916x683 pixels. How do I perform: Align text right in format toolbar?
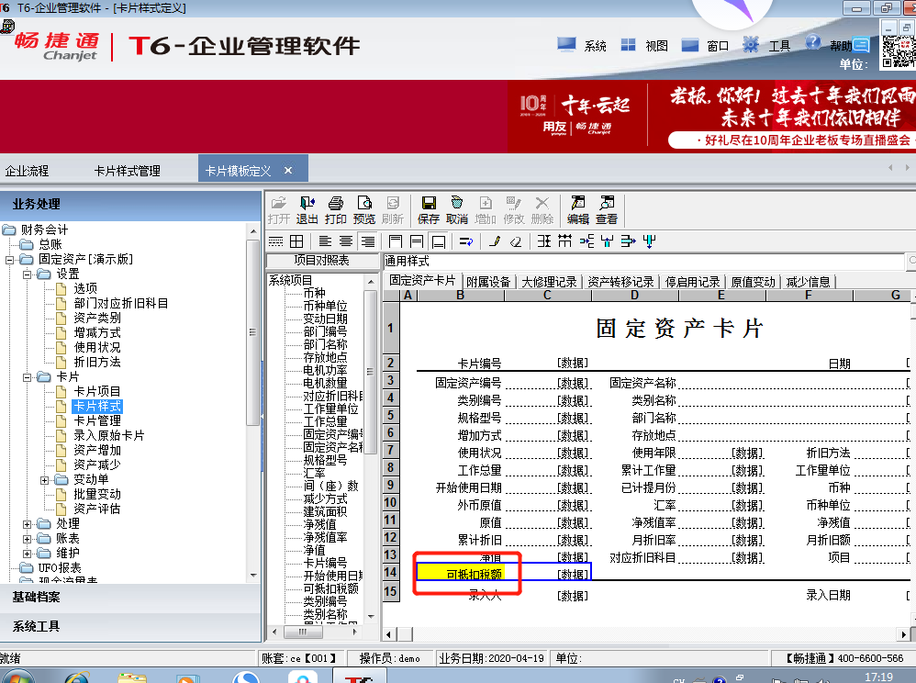point(367,241)
